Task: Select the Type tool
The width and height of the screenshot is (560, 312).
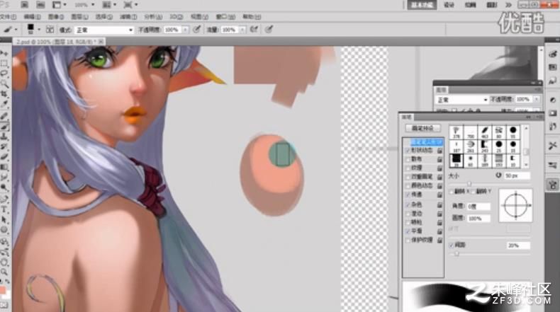Action: click(4, 210)
